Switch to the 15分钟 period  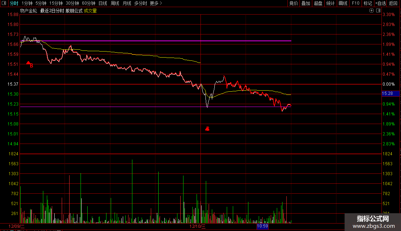tap(56, 3)
